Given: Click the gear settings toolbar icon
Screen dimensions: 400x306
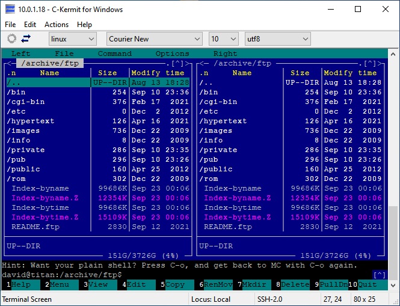Looking at the screenshot, I should click(x=12, y=38).
